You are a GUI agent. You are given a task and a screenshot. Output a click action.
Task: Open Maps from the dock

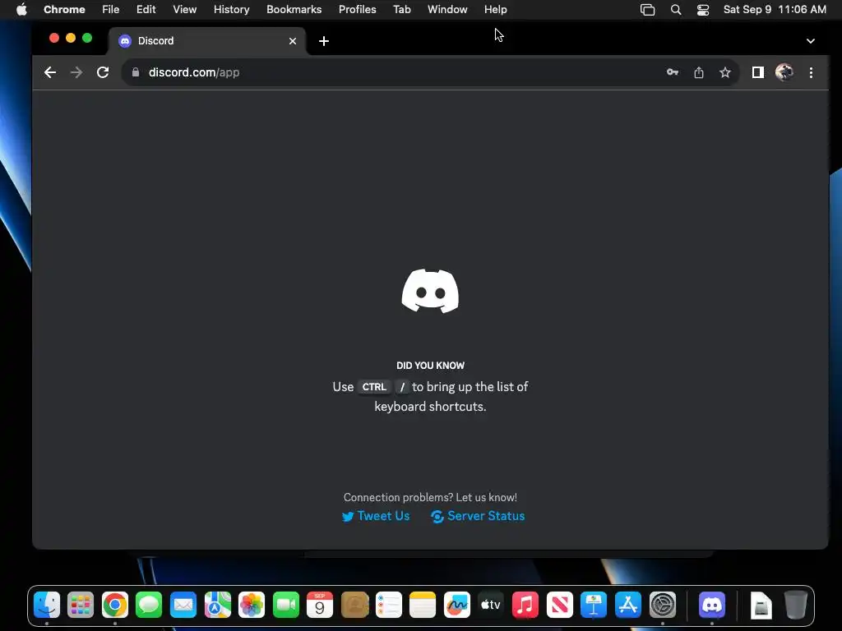(217, 606)
